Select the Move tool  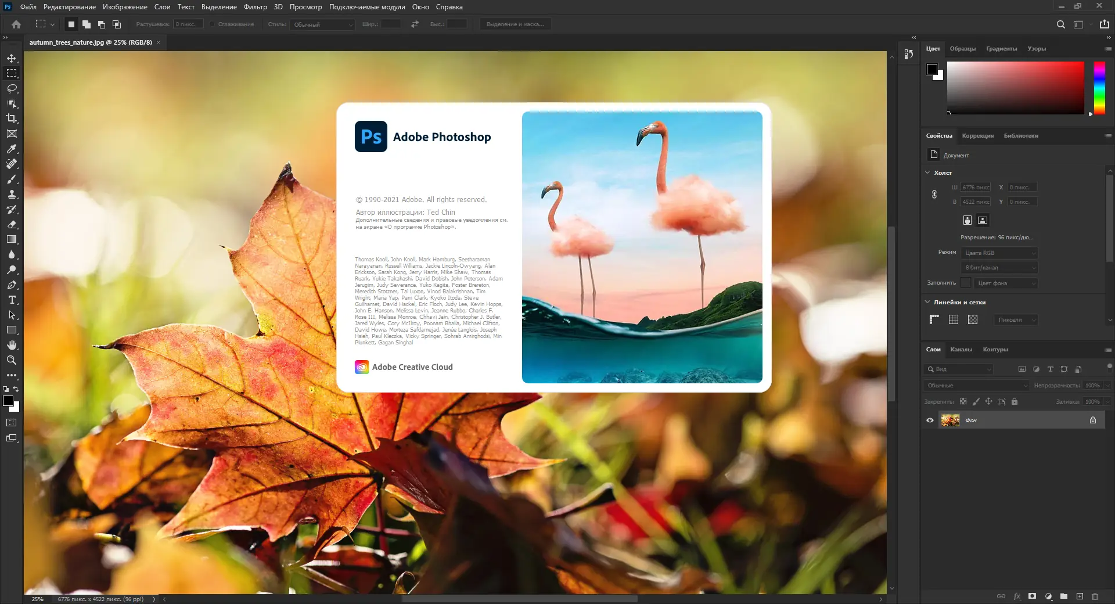[x=12, y=58]
